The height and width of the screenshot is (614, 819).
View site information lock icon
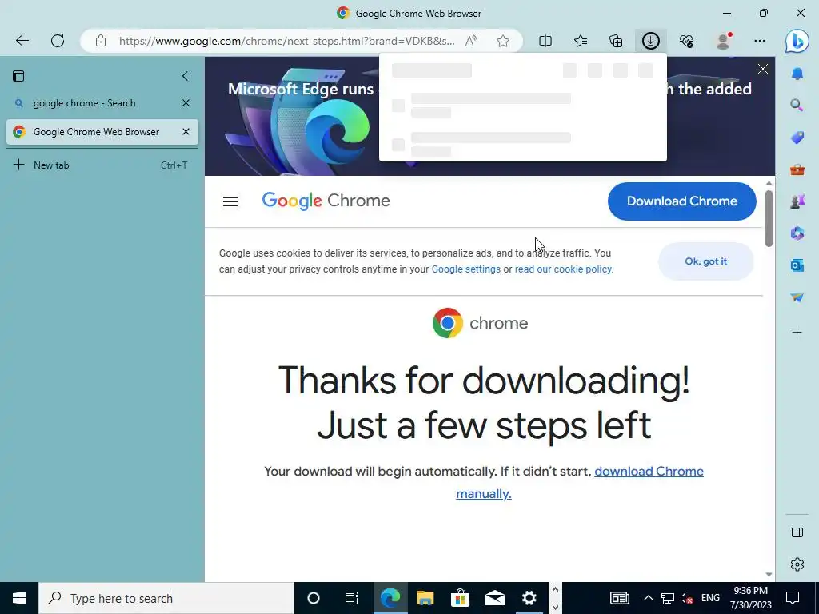point(101,41)
